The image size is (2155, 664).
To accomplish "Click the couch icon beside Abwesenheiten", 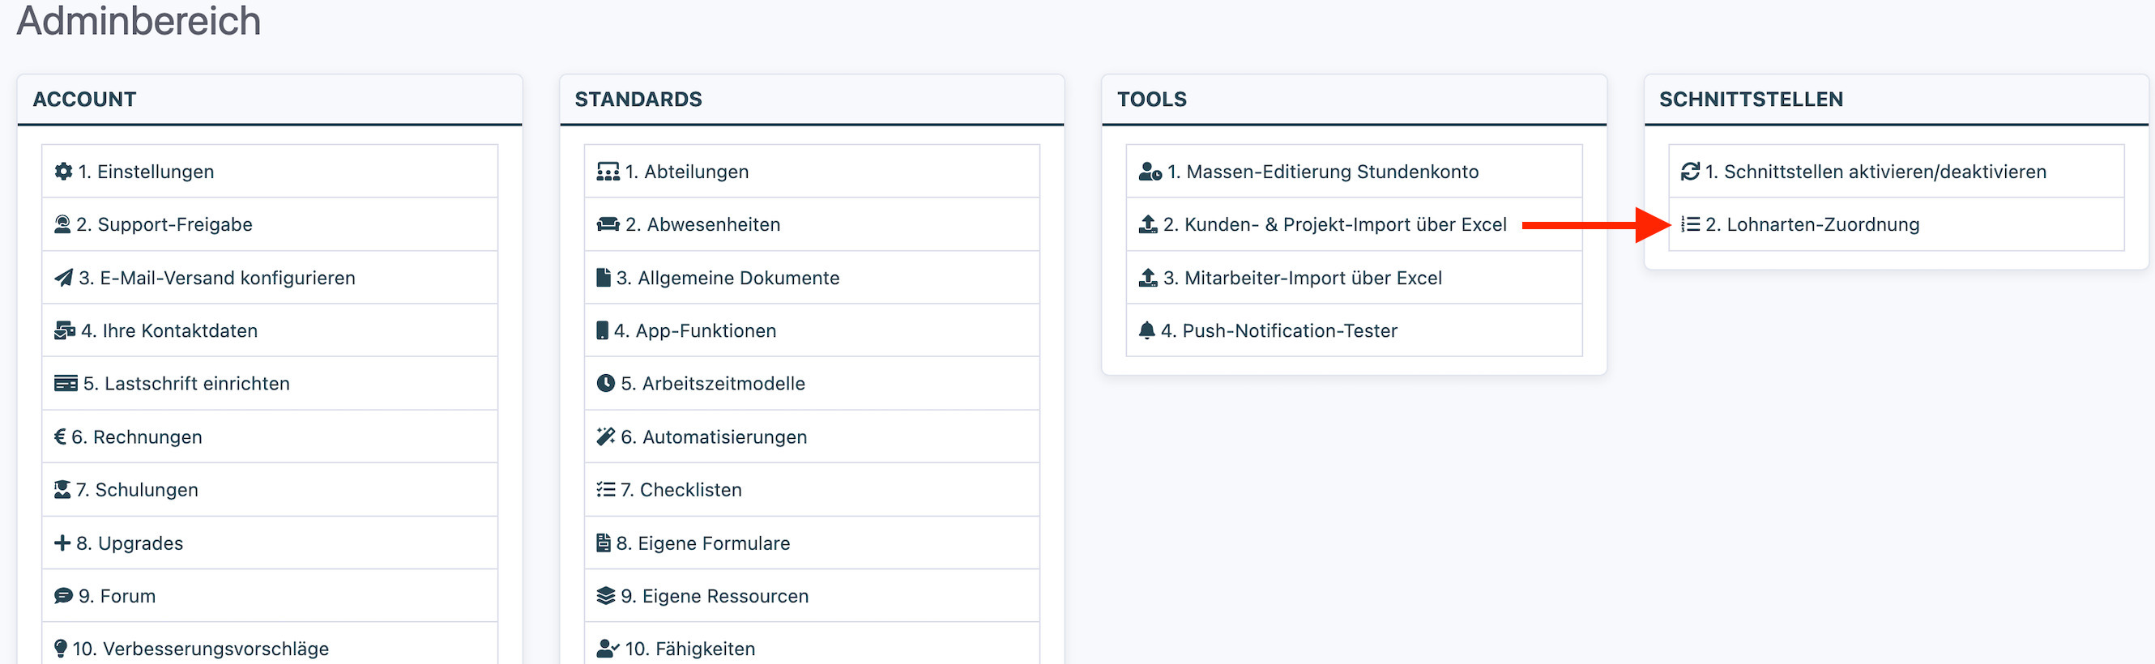I will click(608, 224).
